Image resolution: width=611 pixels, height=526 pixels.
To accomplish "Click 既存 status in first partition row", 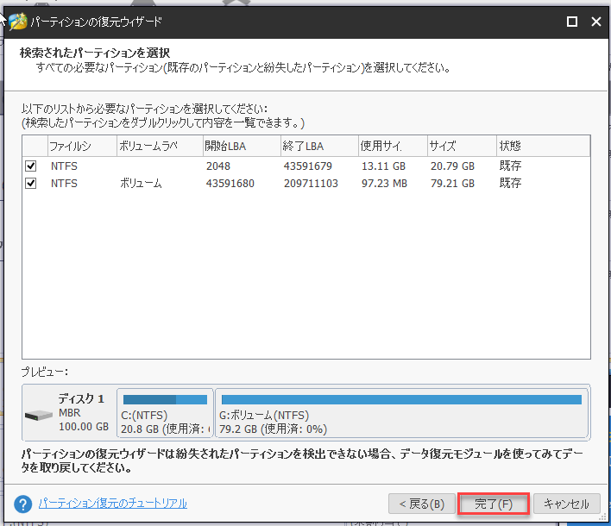I will coord(511,166).
